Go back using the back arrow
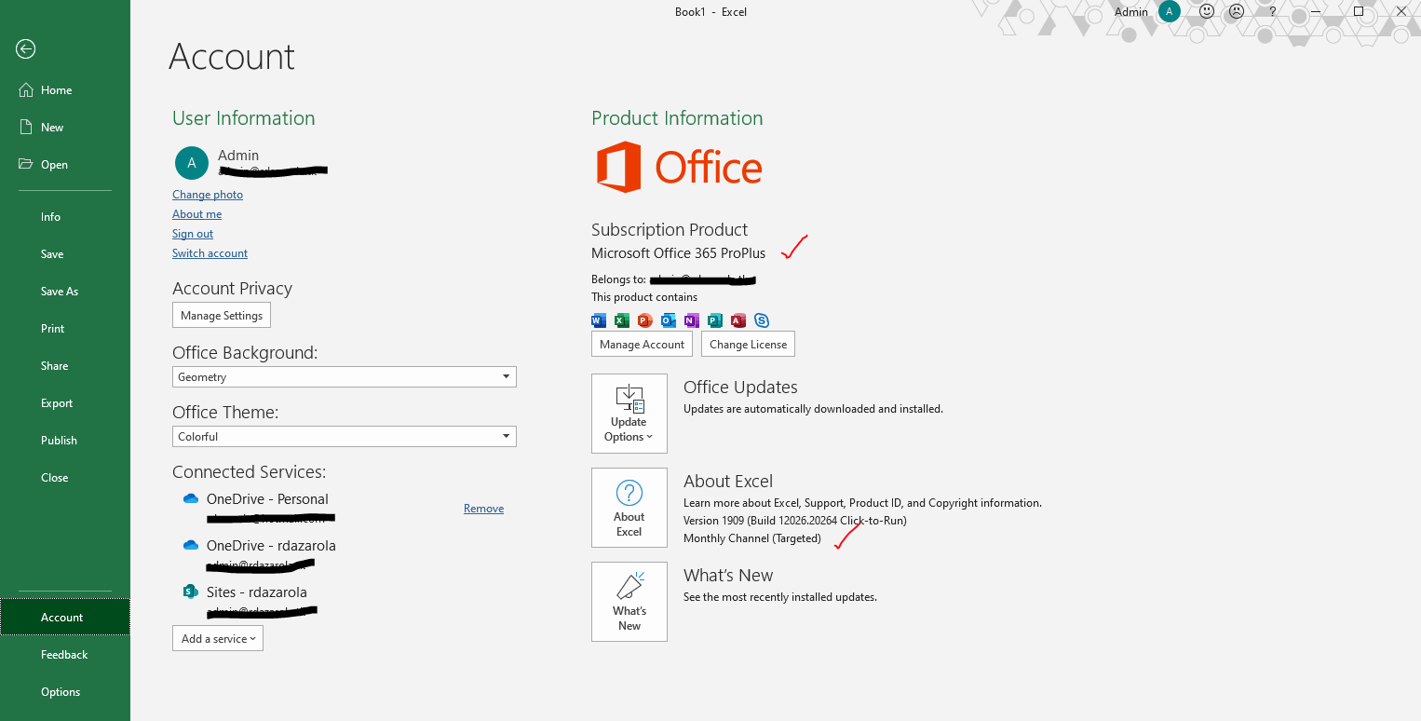 tap(26, 49)
